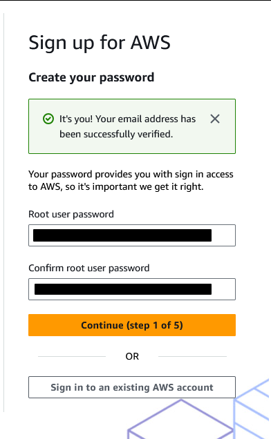Choose Sign in to an existing AWS account
The height and width of the screenshot is (439, 271).
click(x=132, y=387)
